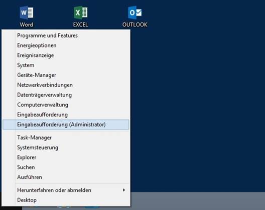Launch Eingabeaufforderung (Administrator)
The height and width of the screenshot is (210, 265).
66,124
